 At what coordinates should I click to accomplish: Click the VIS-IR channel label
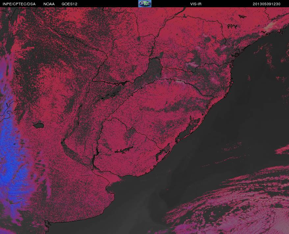point(196,4)
